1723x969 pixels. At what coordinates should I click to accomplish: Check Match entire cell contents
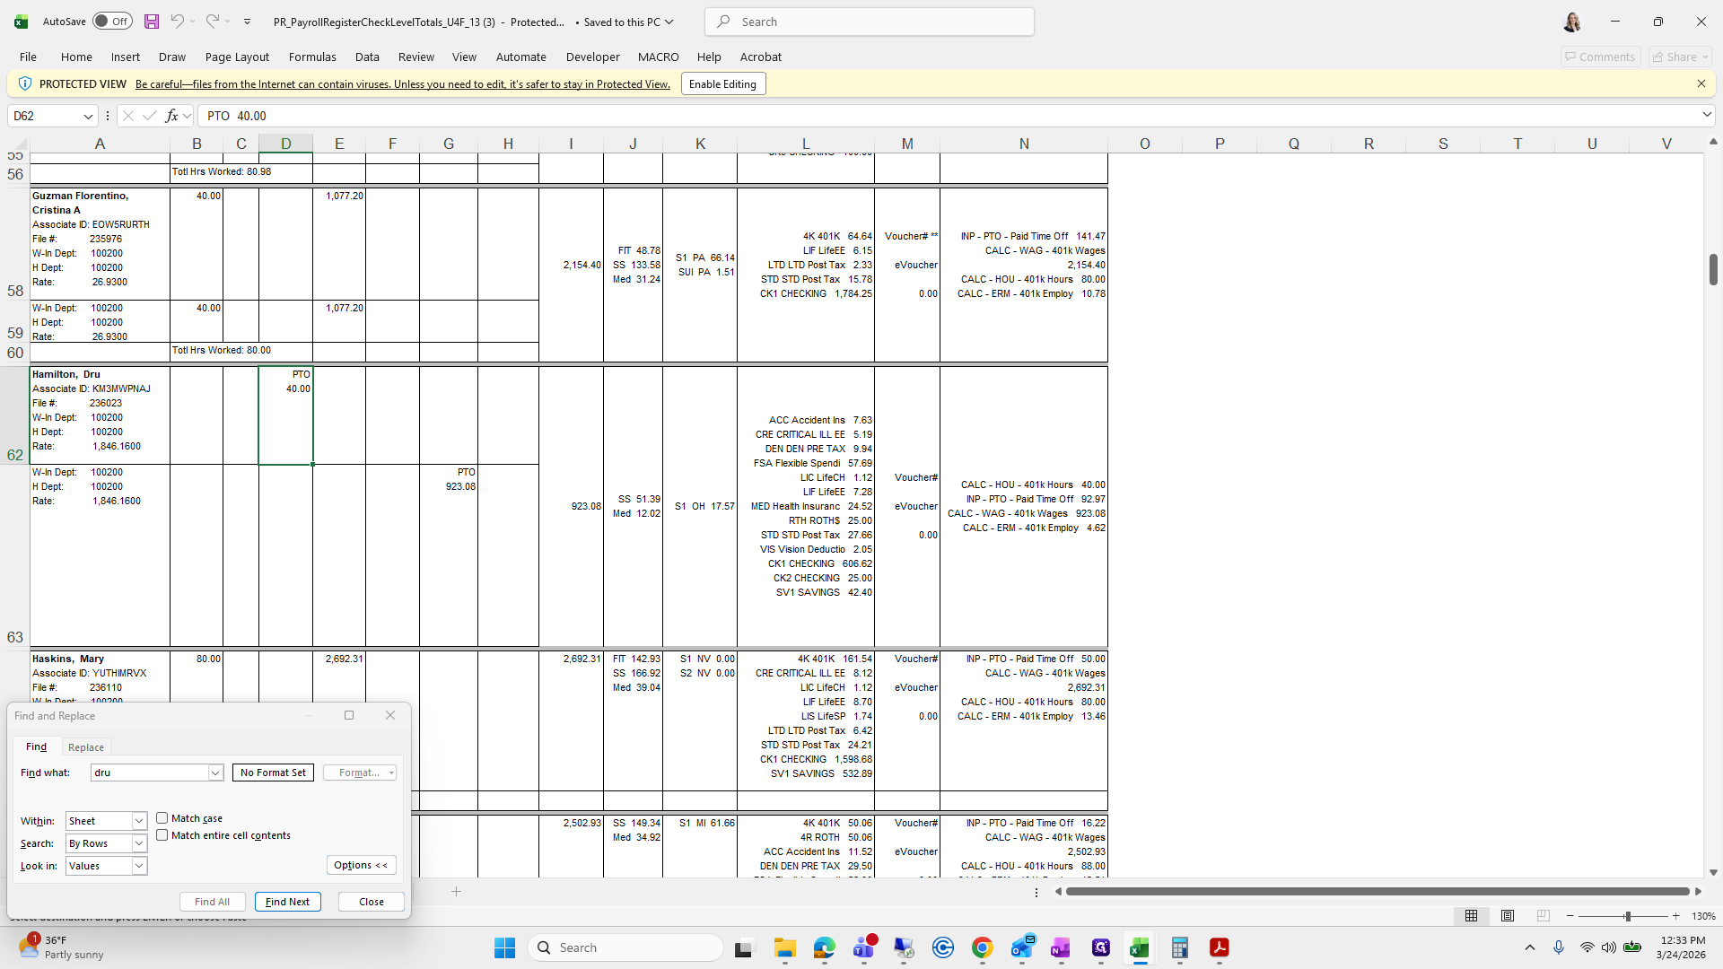pos(162,835)
